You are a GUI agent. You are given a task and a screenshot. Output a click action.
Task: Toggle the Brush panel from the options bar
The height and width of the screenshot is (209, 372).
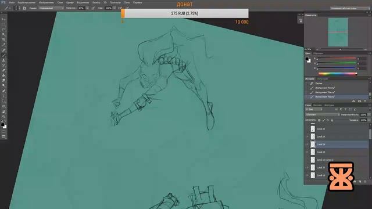pyautogui.click(x=24, y=8)
